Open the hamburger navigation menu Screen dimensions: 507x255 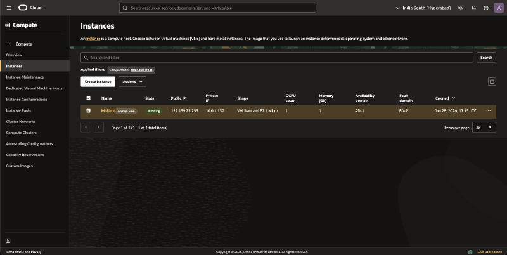tap(9, 8)
